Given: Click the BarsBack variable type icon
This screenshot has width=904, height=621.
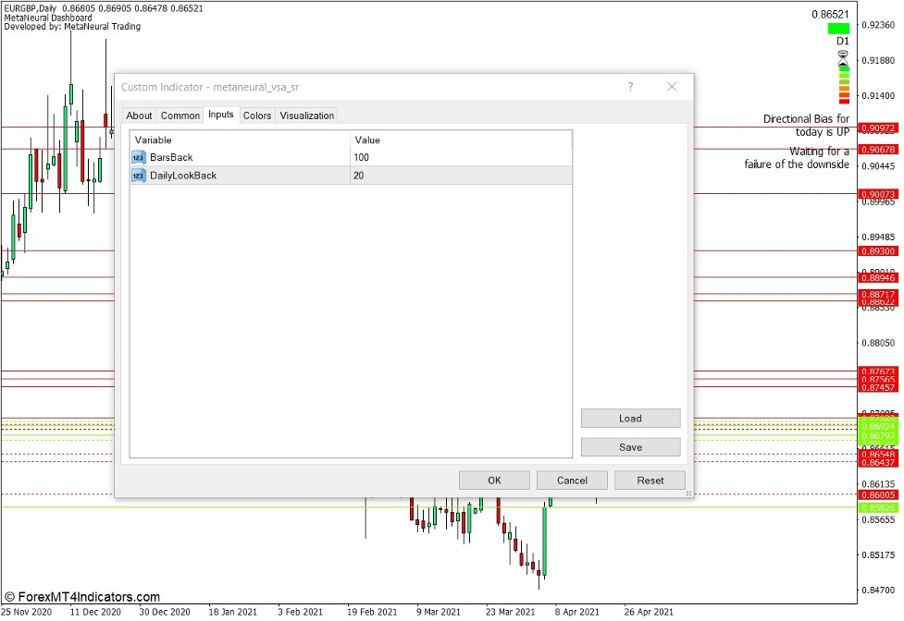Looking at the screenshot, I should [x=139, y=157].
